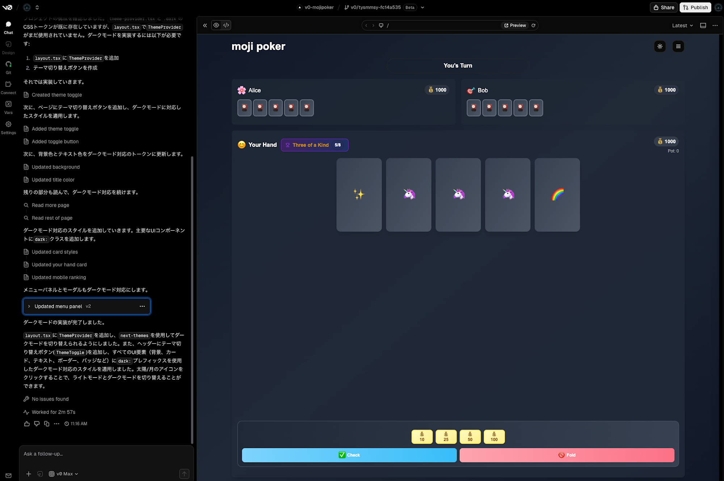
Task: Refresh the preview with the reload icon
Action: [534, 25]
